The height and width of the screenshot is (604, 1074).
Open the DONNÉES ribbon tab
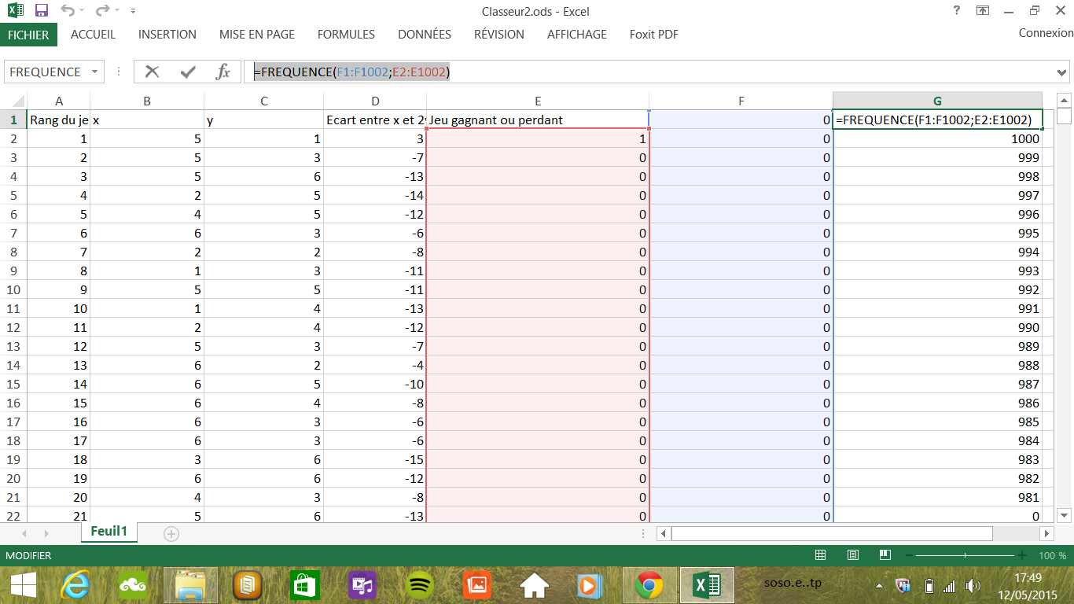[x=424, y=35]
